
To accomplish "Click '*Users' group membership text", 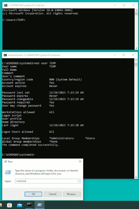I will [90, 138].
